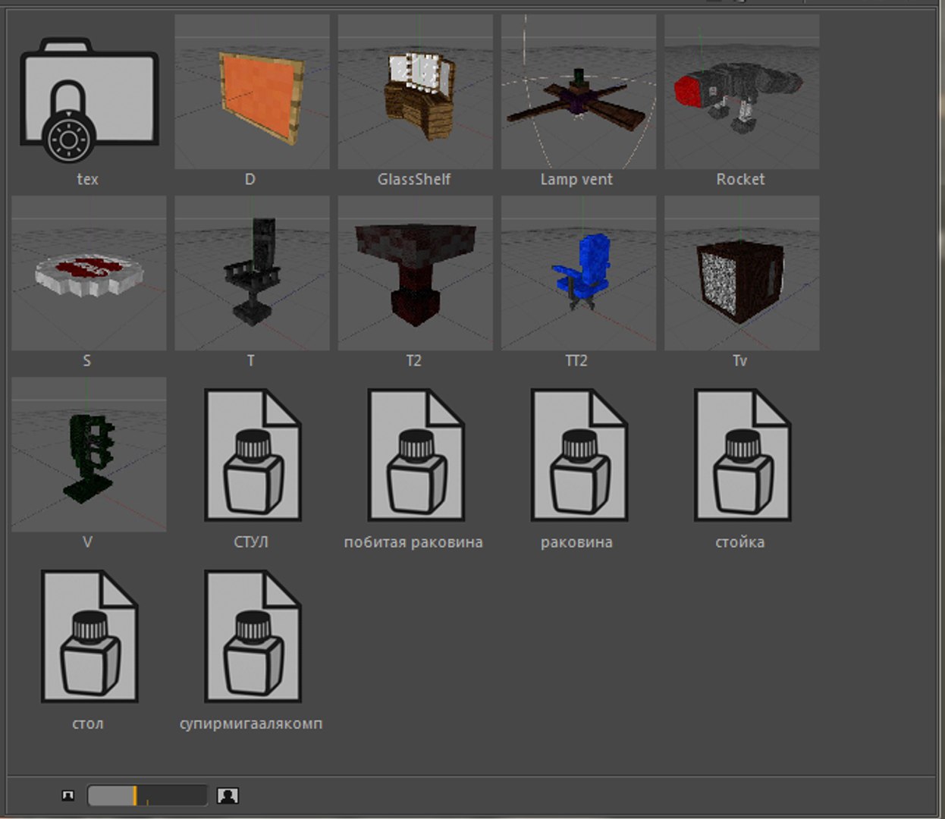The width and height of the screenshot is (945, 819).
Task: Select the СТУЛ file icon
Action: [x=253, y=455]
